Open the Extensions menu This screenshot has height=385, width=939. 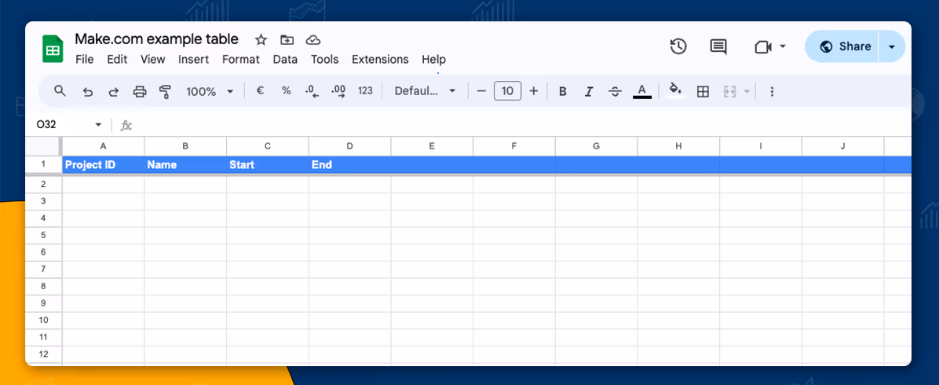380,60
